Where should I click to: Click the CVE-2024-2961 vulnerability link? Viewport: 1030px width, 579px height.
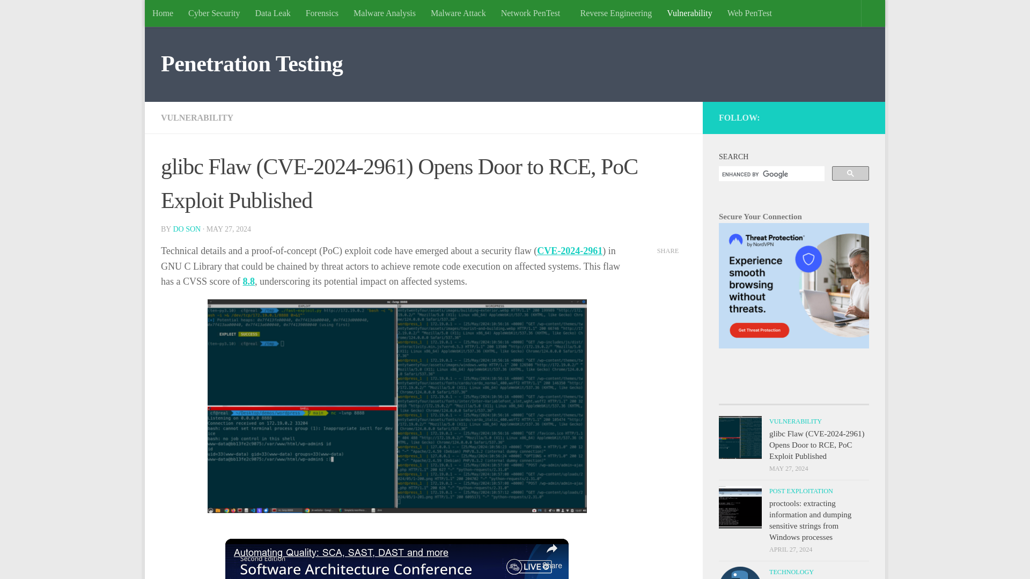[x=570, y=251]
